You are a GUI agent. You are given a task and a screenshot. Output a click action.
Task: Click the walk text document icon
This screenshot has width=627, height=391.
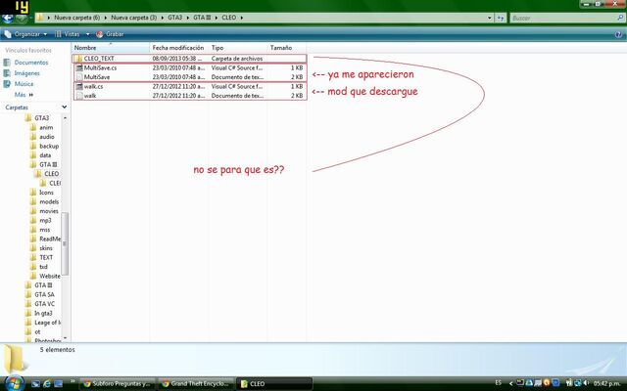coord(79,96)
